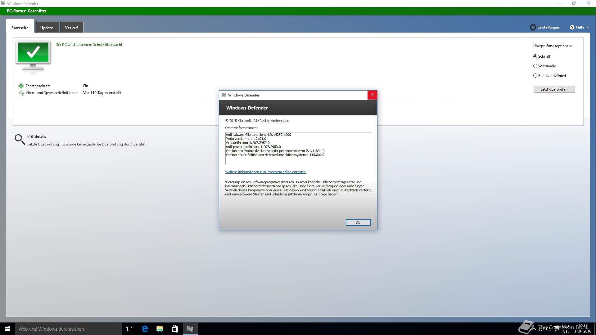The height and width of the screenshot is (335, 596).
Task: Click the Virendefinition 1.207.2950.0 line
Action: click(248, 143)
